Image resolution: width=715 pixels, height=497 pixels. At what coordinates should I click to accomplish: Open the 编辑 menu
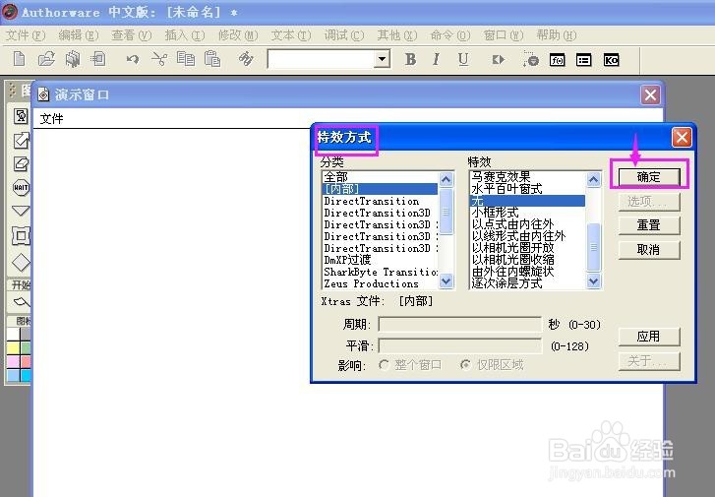pos(79,35)
